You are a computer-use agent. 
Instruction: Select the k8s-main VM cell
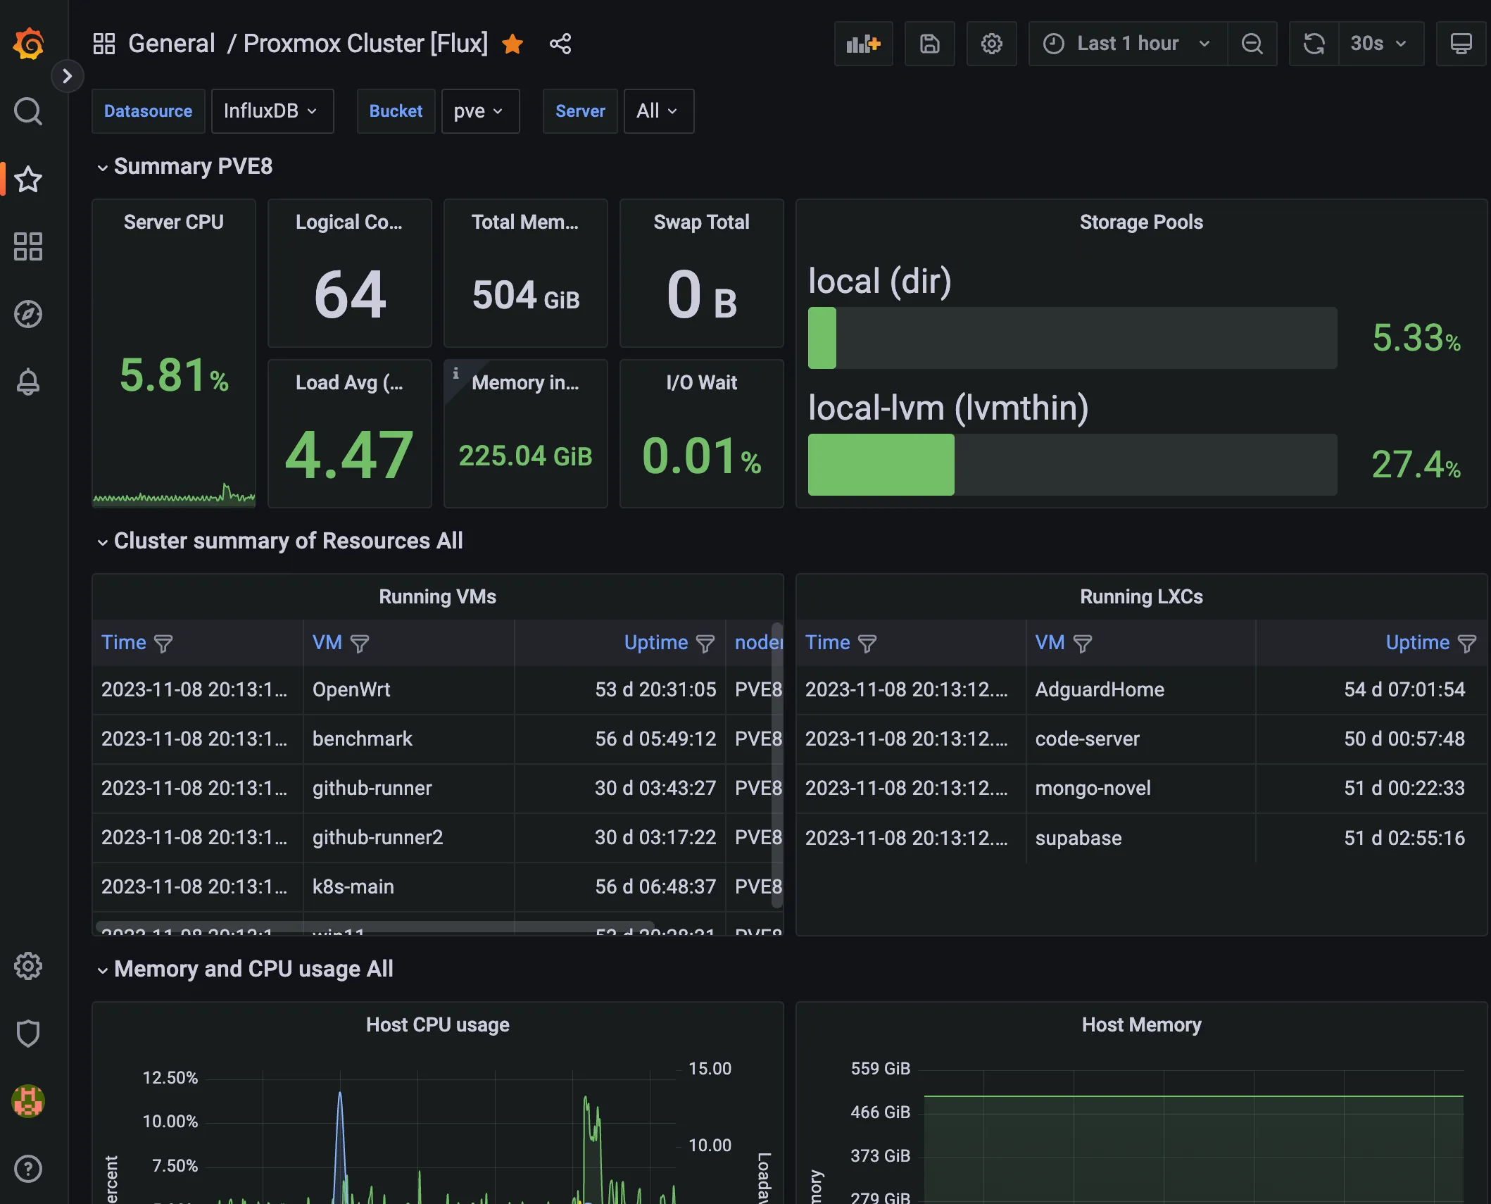click(408, 887)
